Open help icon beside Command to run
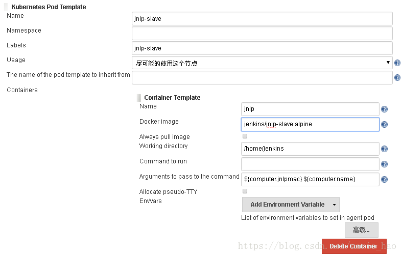 click(x=384, y=164)
